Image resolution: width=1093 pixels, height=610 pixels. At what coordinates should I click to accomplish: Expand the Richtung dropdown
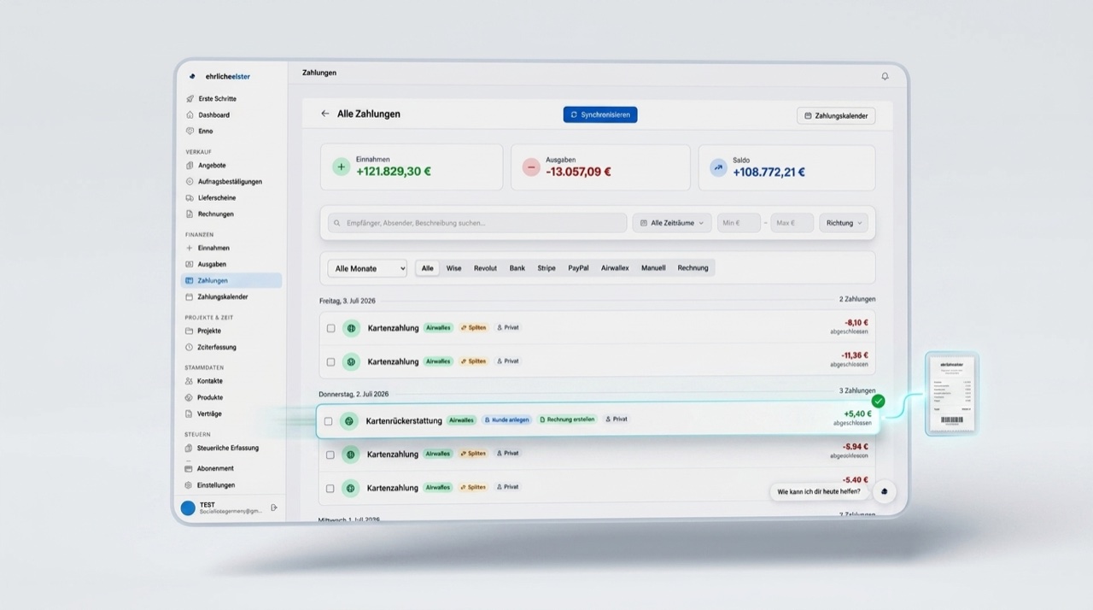[844, 223]
